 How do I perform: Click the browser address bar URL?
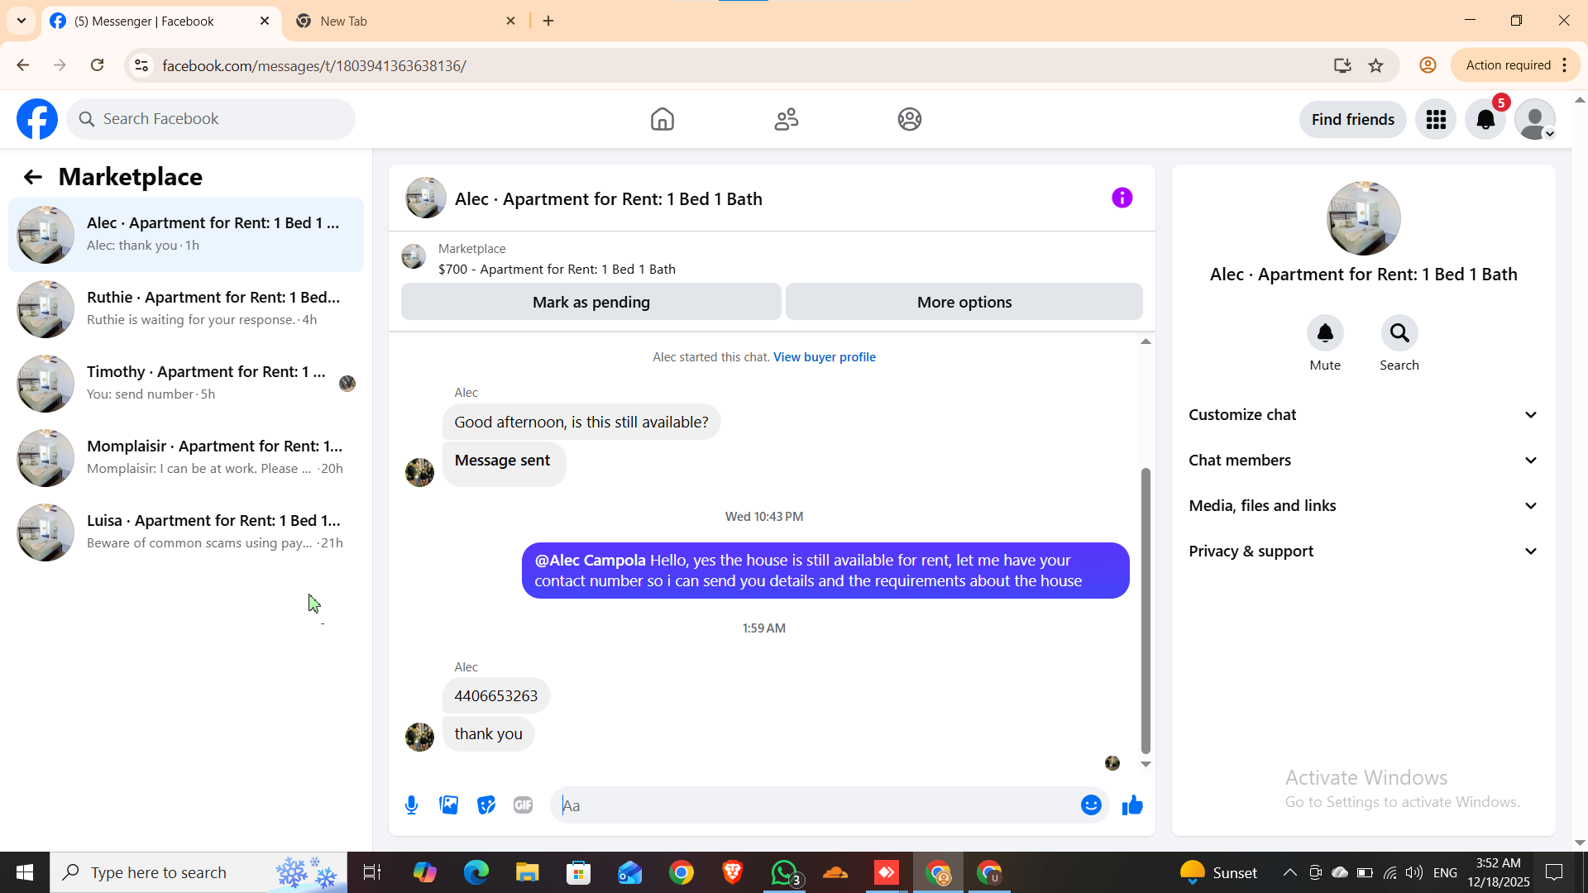[x=314, y=65]
